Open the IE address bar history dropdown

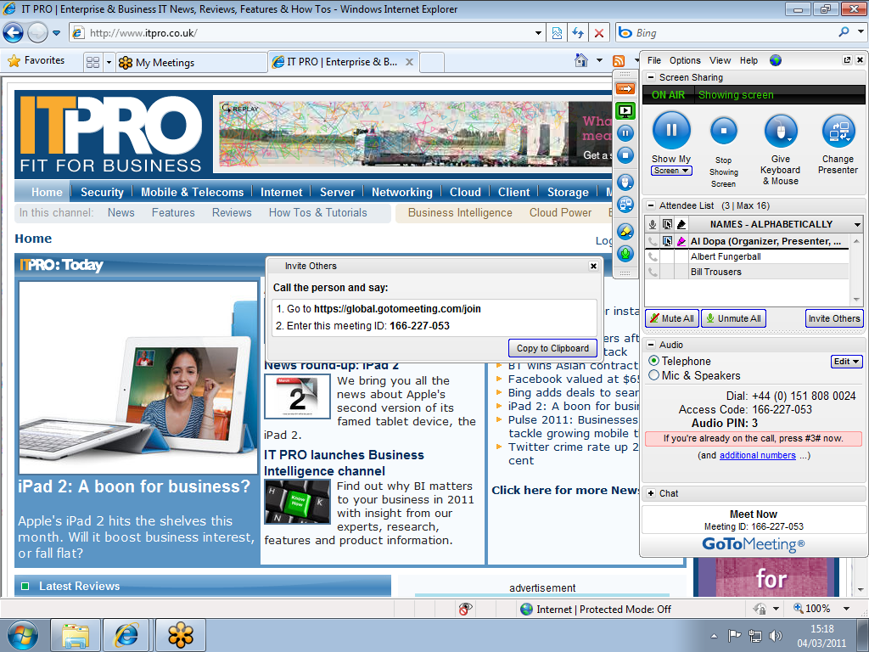[537, 33]
